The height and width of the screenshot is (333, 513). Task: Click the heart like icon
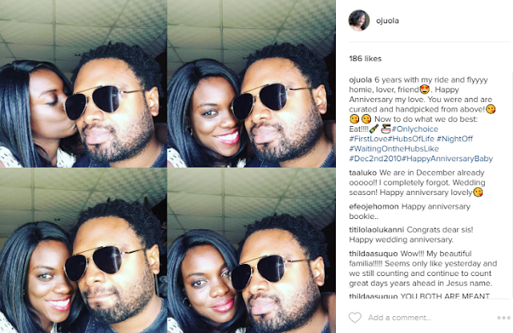[355, 317]
